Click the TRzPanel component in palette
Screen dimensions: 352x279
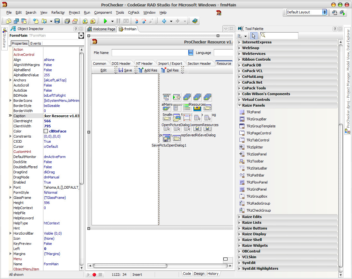(253, 112)
